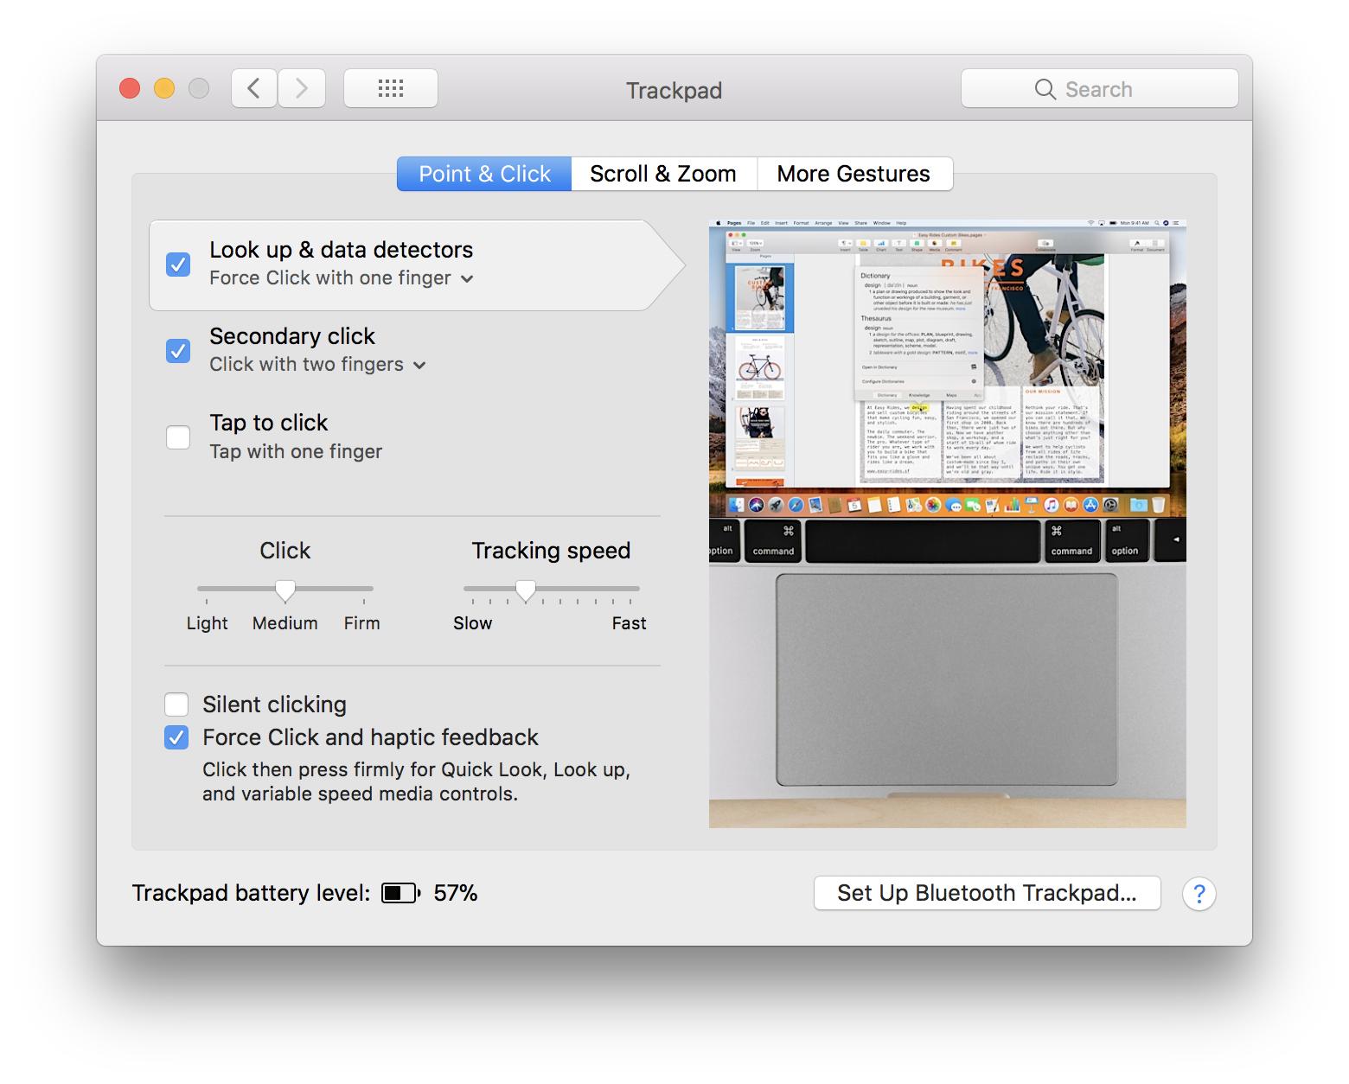This screenshot has width=1349, height=1084.
Task: Open the help question mark button
Action: point(1199,893)
